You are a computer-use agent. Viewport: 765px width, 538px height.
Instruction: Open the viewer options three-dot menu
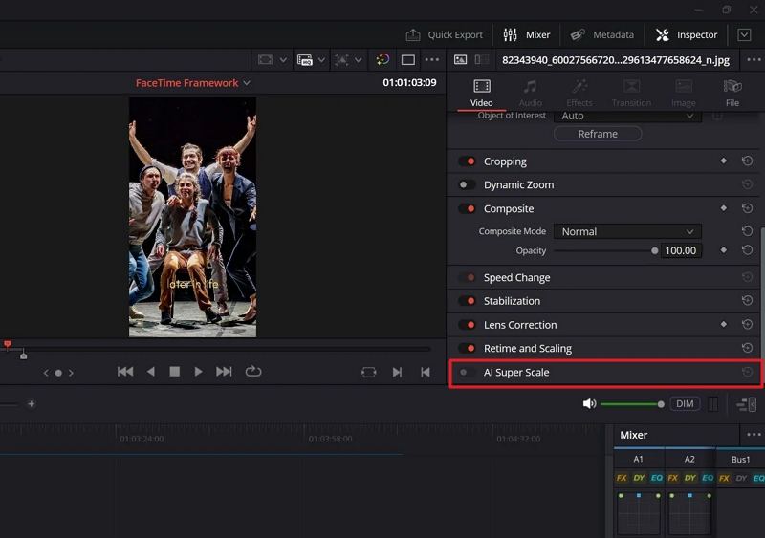coord(432,60)
